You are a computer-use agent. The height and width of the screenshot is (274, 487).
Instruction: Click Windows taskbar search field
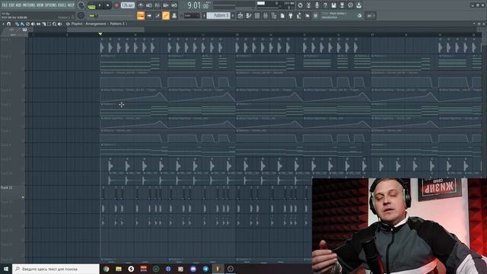(56, 269)
